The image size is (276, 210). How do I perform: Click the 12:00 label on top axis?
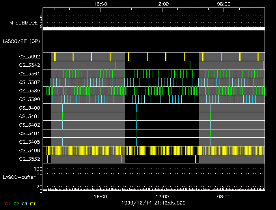click(162, 4)
